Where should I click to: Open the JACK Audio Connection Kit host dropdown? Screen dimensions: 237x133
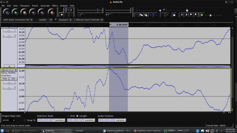[18, 20]
